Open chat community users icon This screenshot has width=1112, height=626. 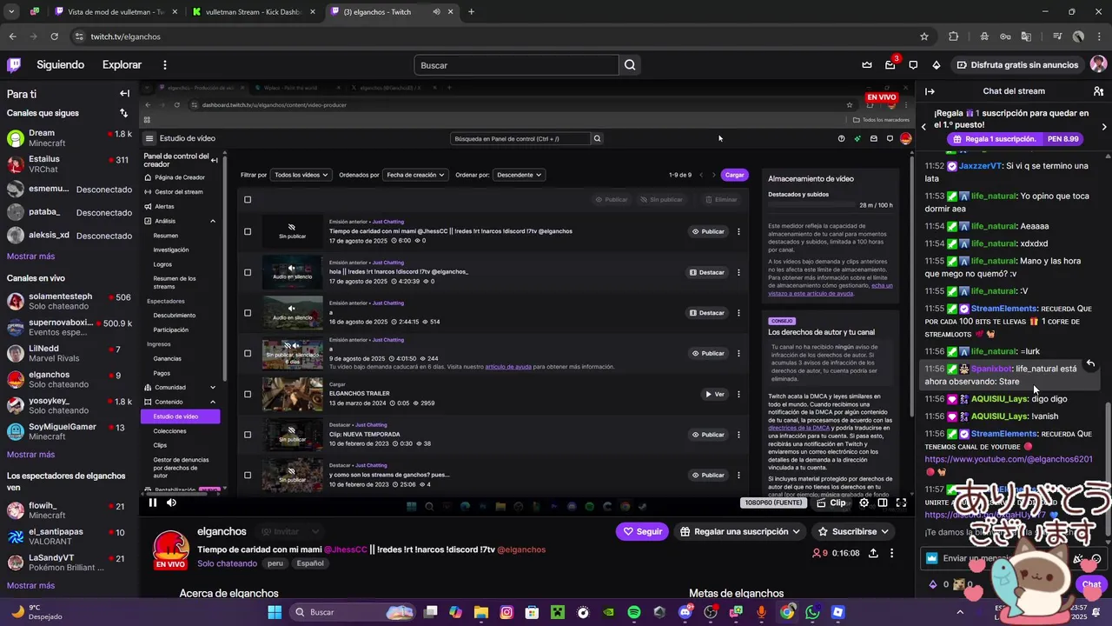[x=1098, y=91]
